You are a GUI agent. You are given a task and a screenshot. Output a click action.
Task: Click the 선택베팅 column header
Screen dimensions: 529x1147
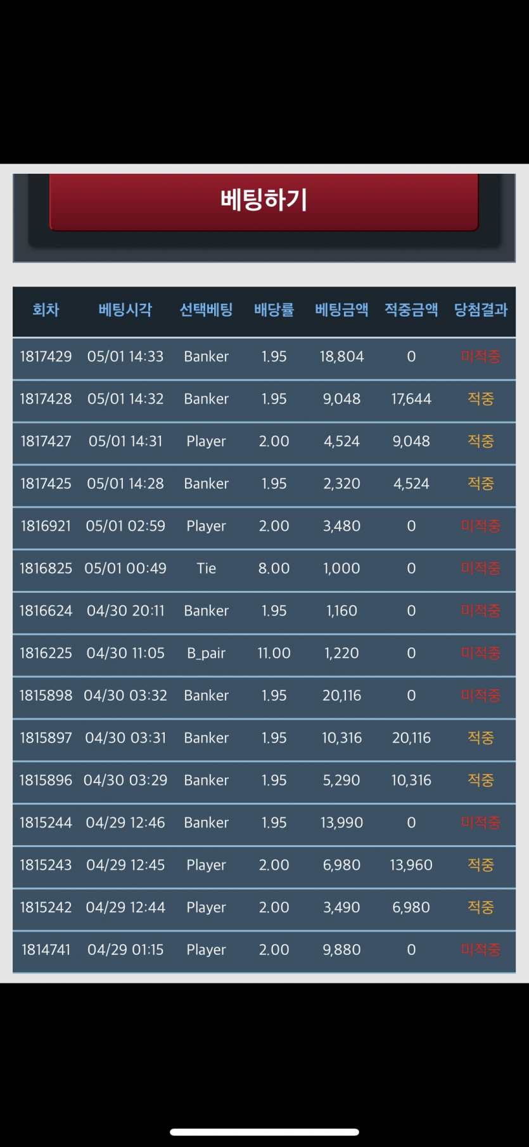pos(206,310)
